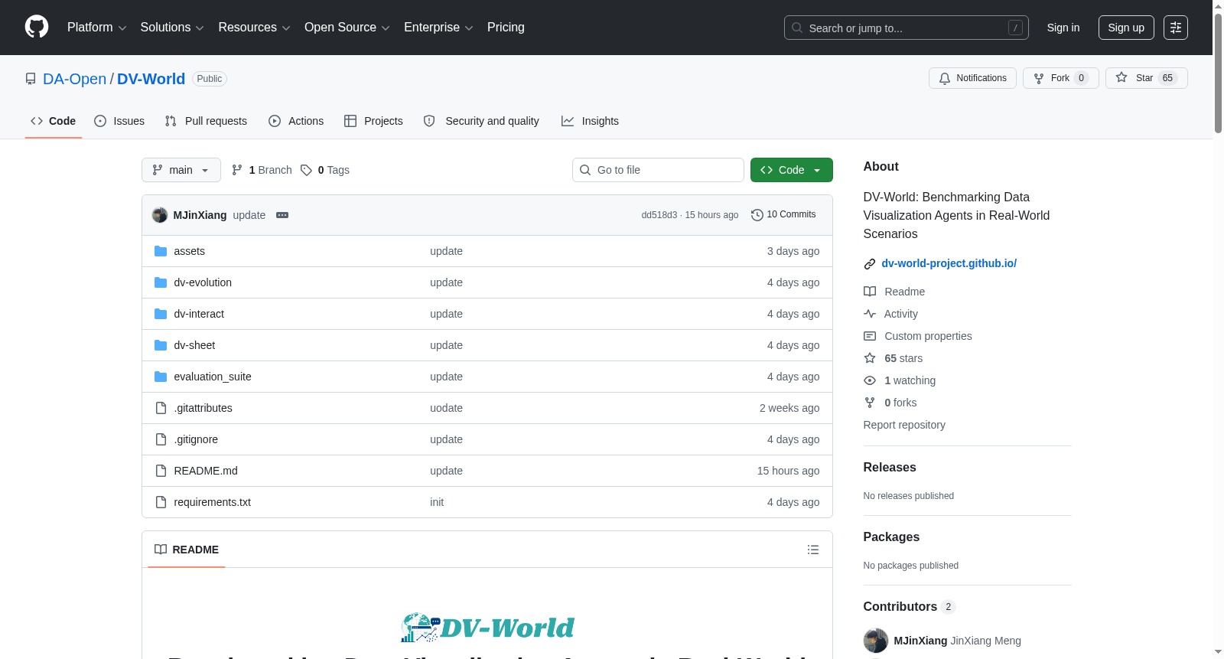Click the branch icon beside 1 Branch

(x=237, y=170)
